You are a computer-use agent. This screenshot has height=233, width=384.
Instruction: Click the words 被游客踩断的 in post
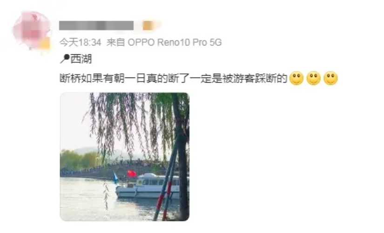pos(255,78)
